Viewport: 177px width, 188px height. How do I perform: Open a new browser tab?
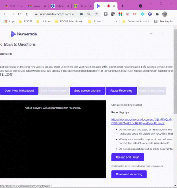pos(122,6)
